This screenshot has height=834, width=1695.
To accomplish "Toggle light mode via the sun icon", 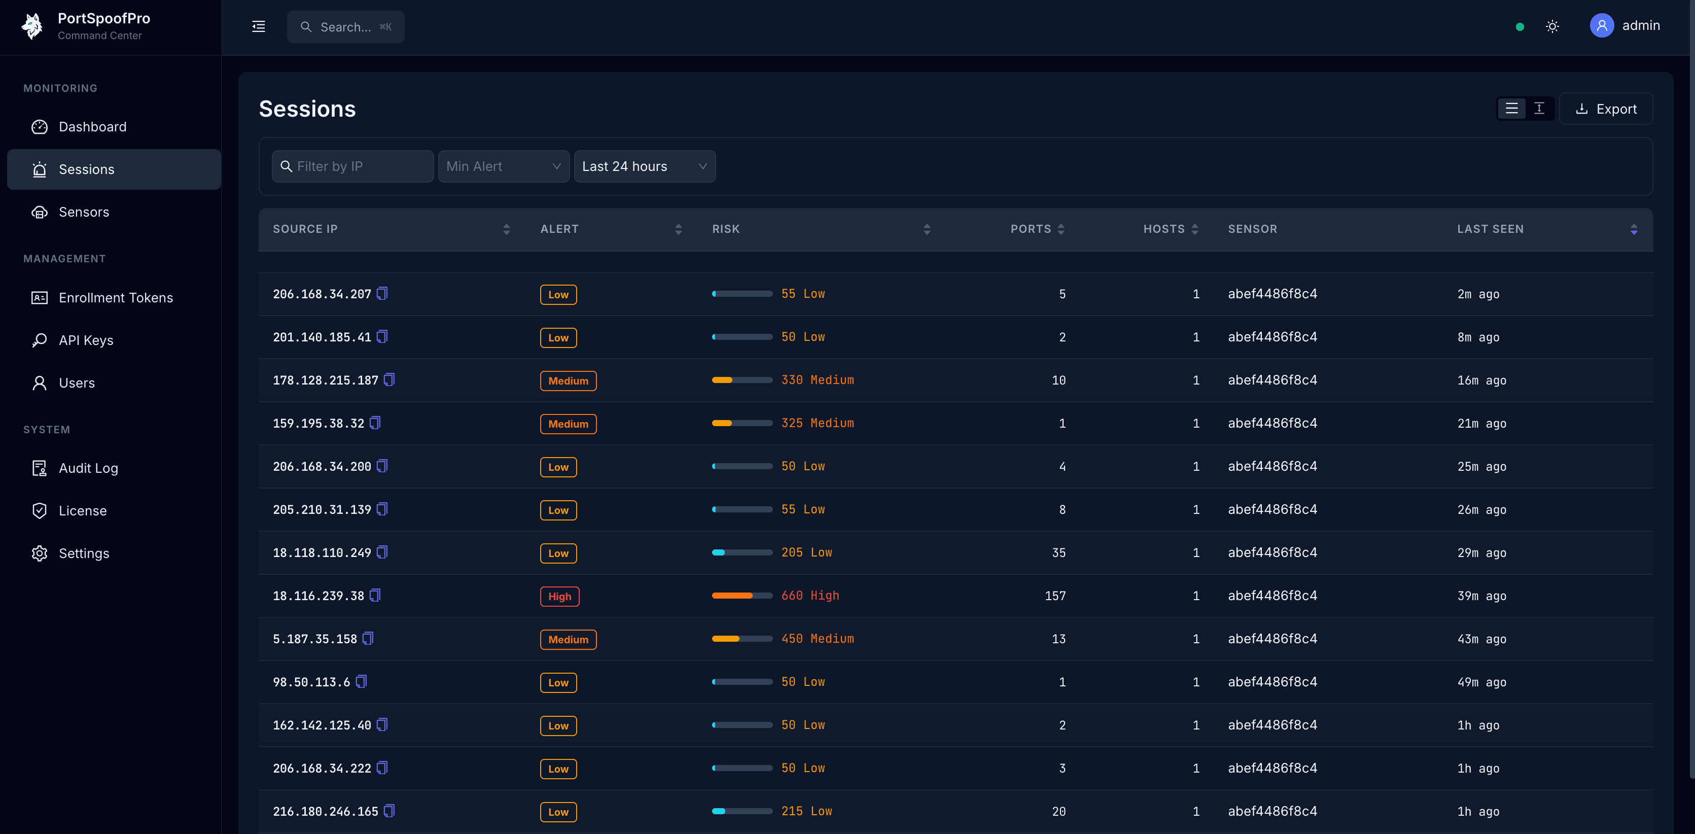I will click(1552, 26).
